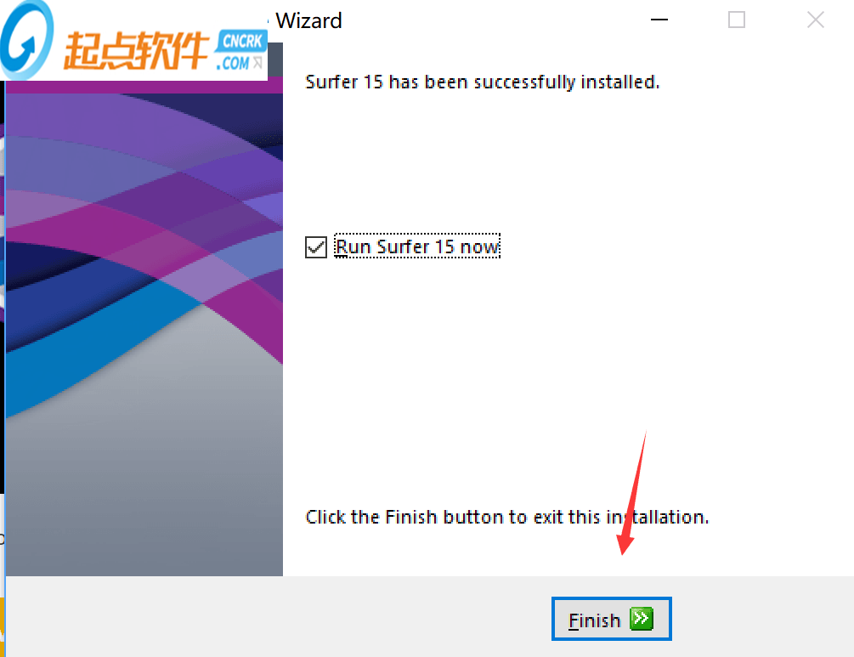Click the red annotation arrow pointing to Finish
This screenshot has height=657, width=854.
coord(631,493)
